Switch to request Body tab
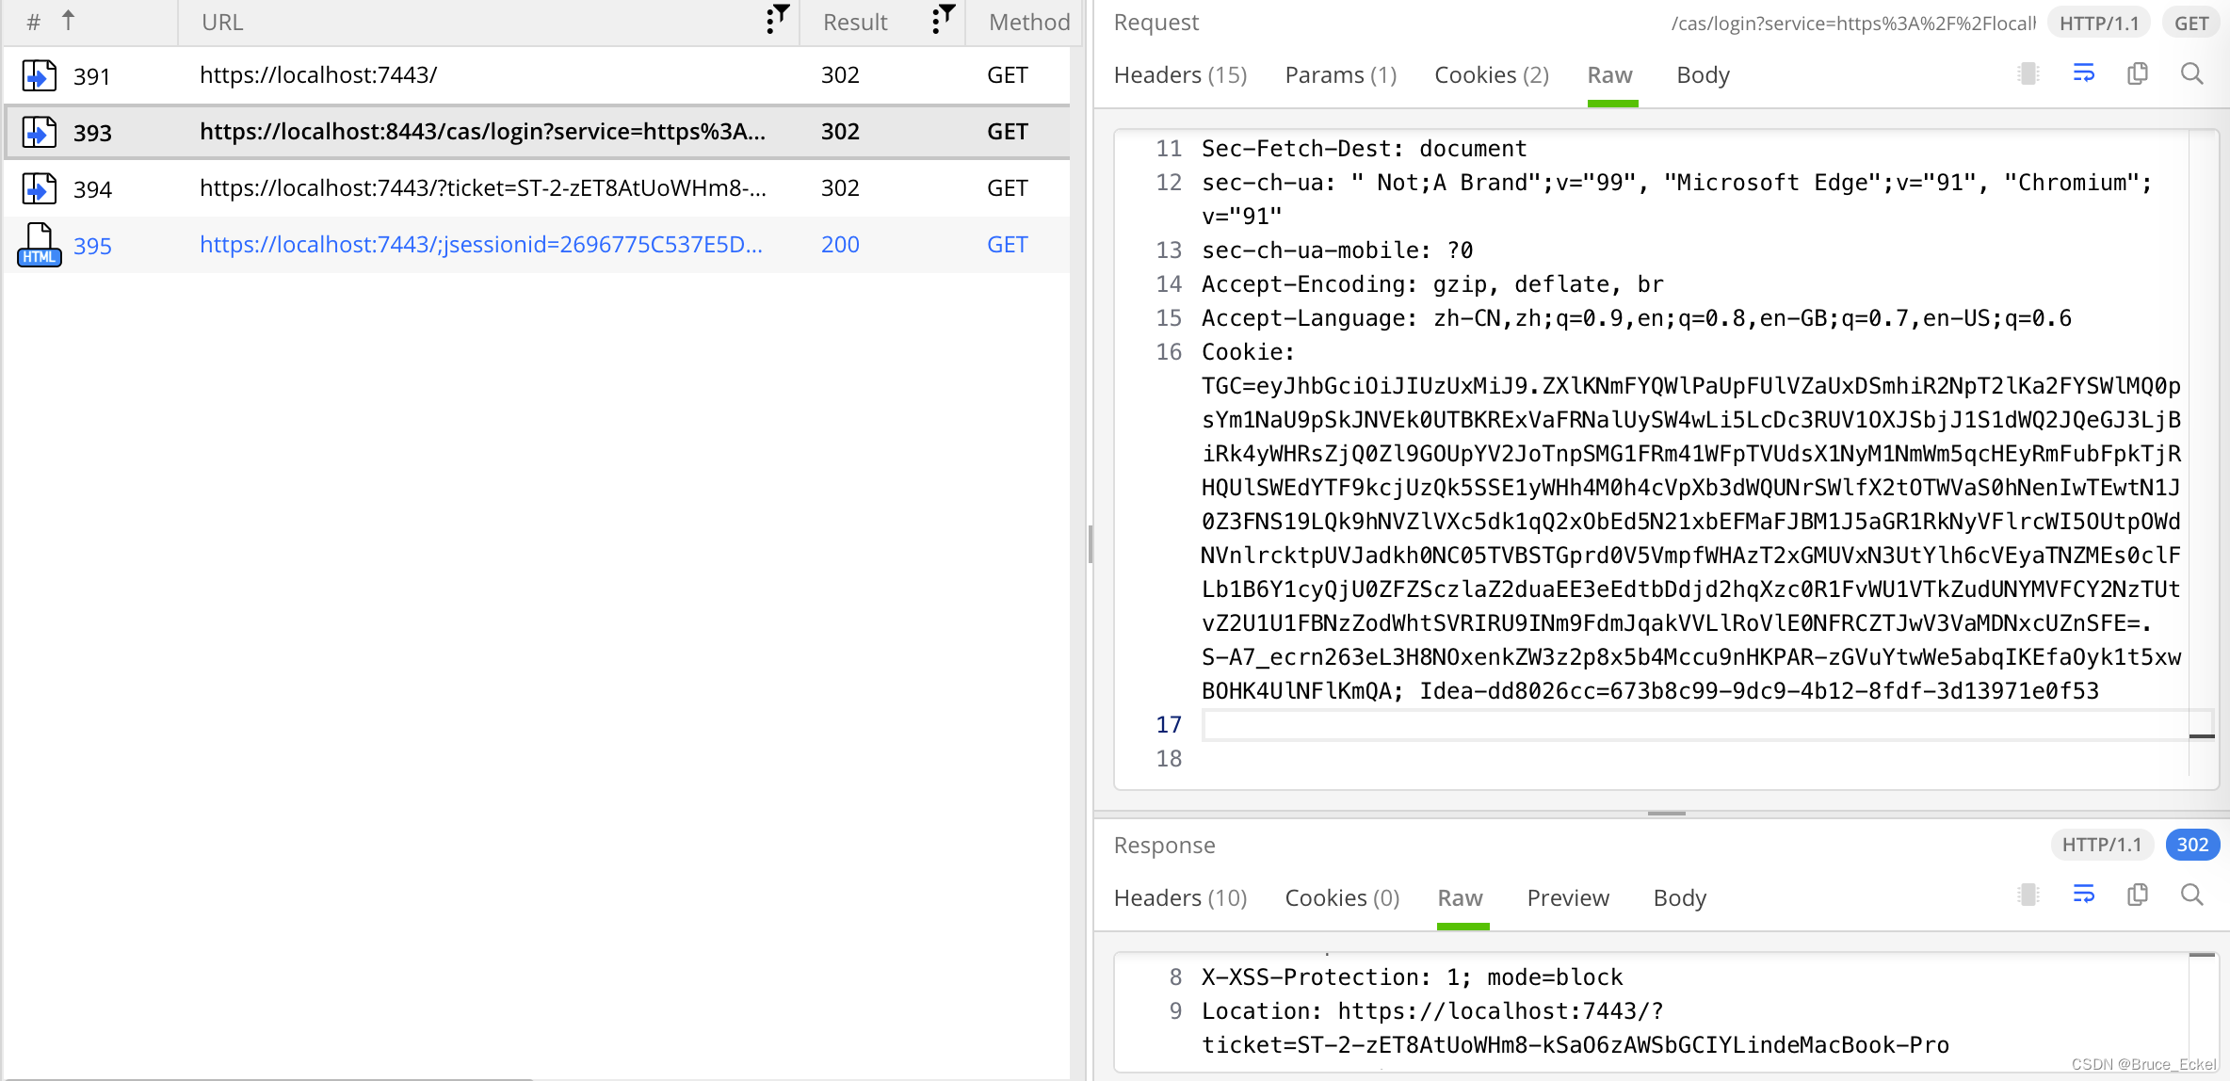 (1703, 75)
